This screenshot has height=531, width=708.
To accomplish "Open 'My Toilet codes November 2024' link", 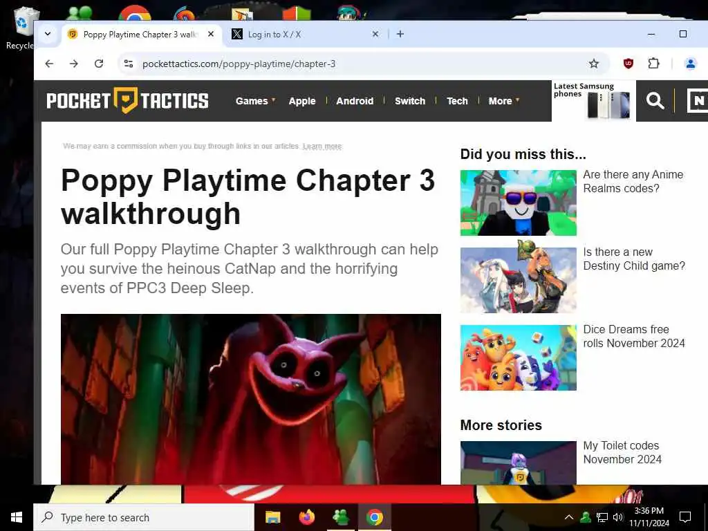I will [622, 452].
